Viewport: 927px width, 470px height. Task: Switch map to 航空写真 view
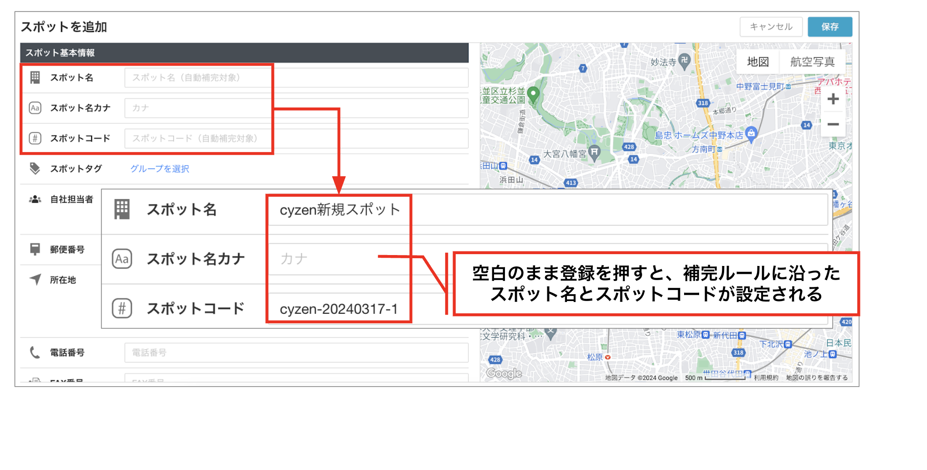click(x=812, y=62)
